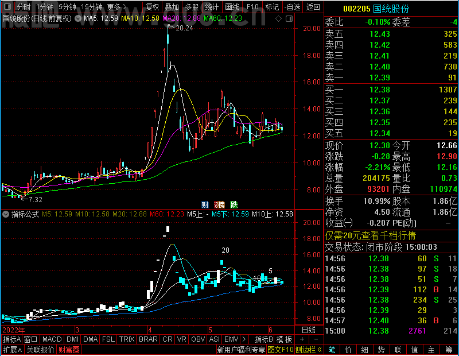Expand the 指标公式 indicator dropdown

coord(6,214)
